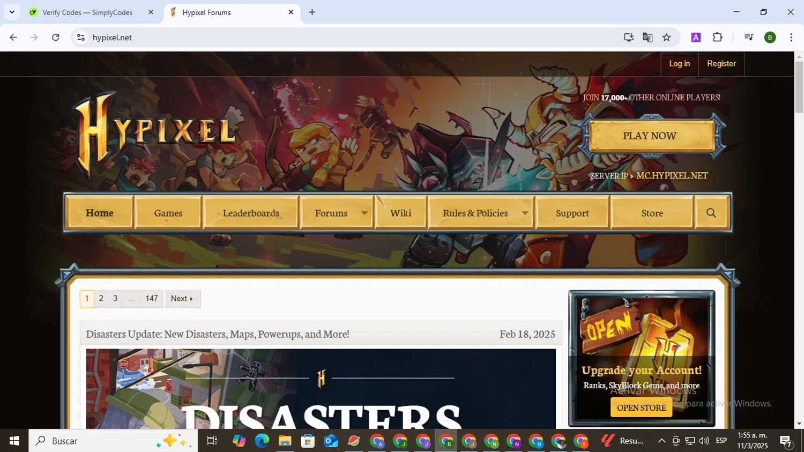Viewport: 804px width, 452px height.
Task: Close the Verify Codes SimplyCodes tab
Action: (151, 12)
